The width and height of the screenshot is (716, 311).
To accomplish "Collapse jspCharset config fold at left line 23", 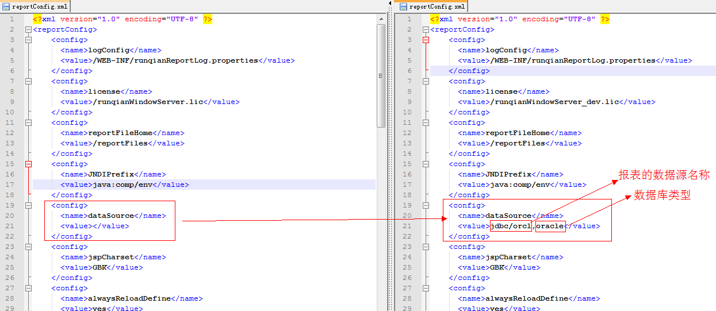I will [x=28, y=247].
